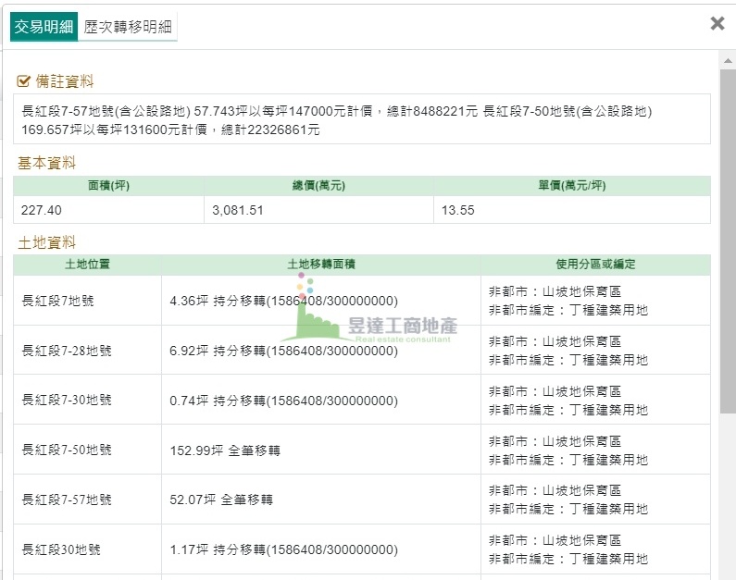The height and width of the screenshot is (580, 736).
Task: Click the 單價(萬元/坪) column header
Action: point(572,186)
